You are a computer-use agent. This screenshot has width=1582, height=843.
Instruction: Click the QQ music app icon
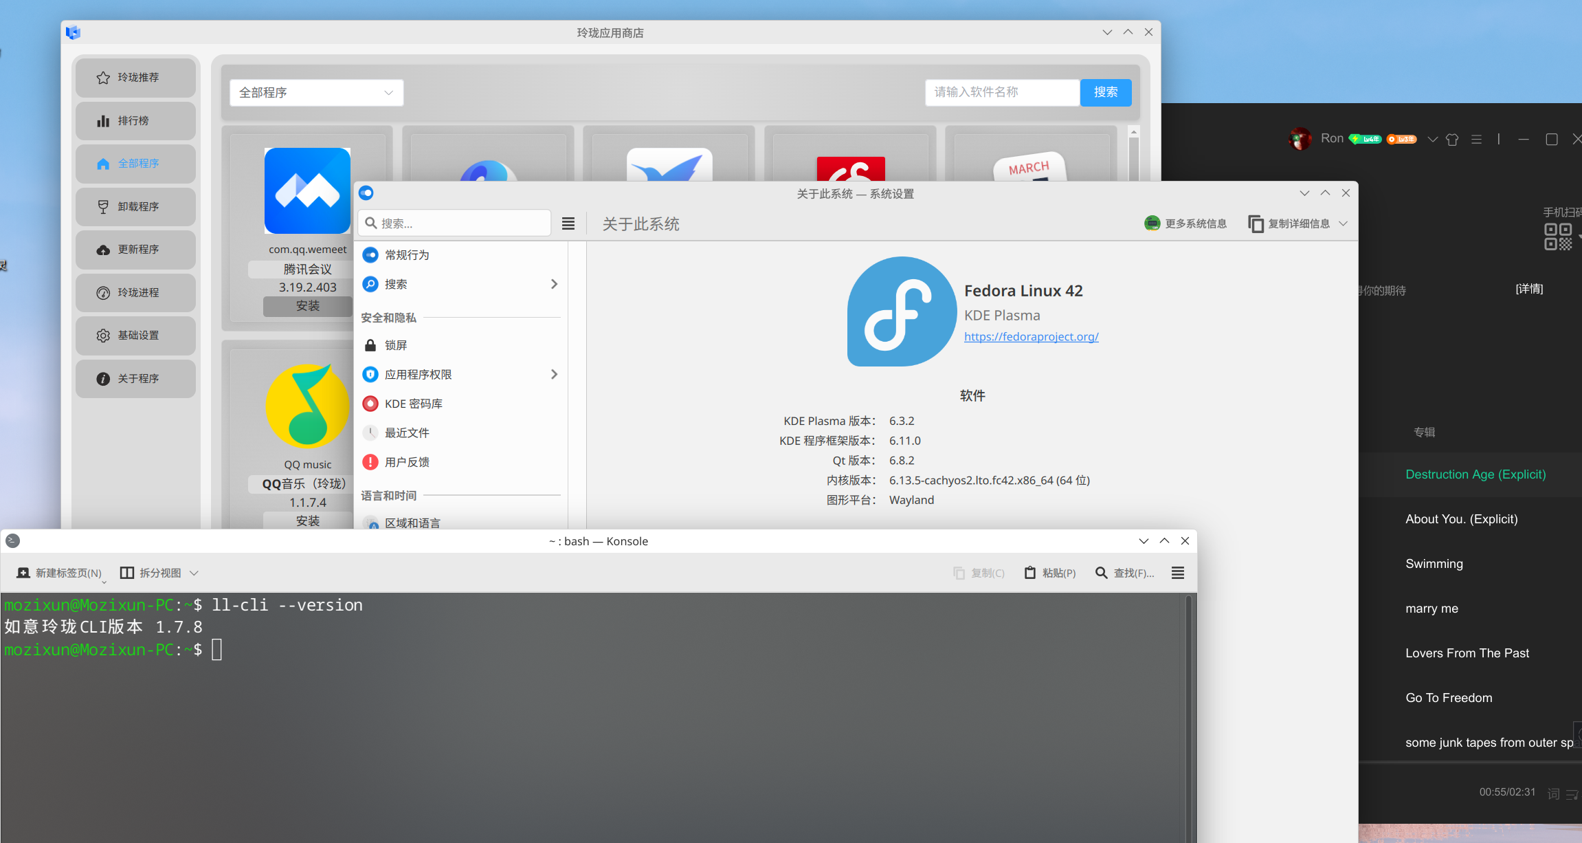pos(307,406)
